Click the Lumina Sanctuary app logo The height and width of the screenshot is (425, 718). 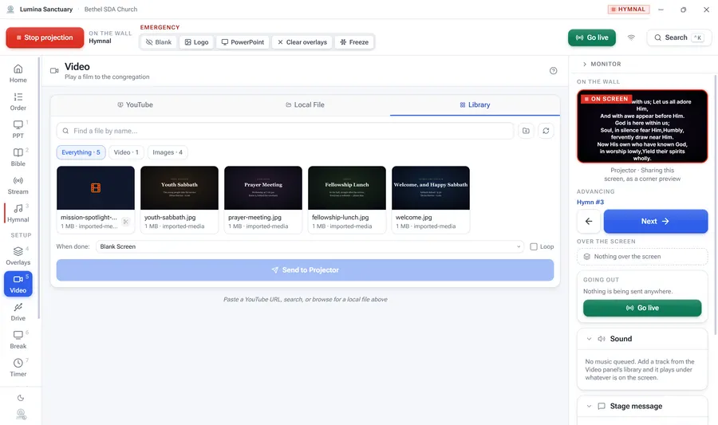tap(10, 9)
